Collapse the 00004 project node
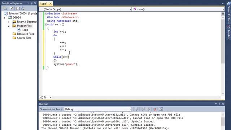Viewport: 231px width, 130px height. [5, 18]
